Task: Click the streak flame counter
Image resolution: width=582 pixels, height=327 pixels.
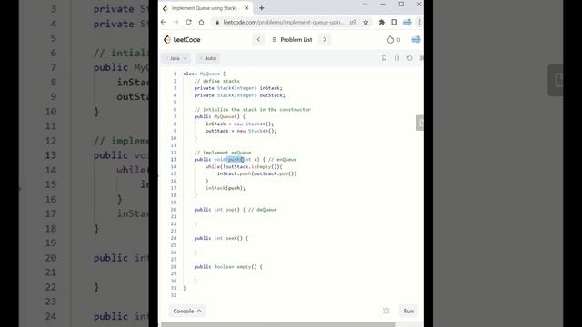Action: pos(394,40)
